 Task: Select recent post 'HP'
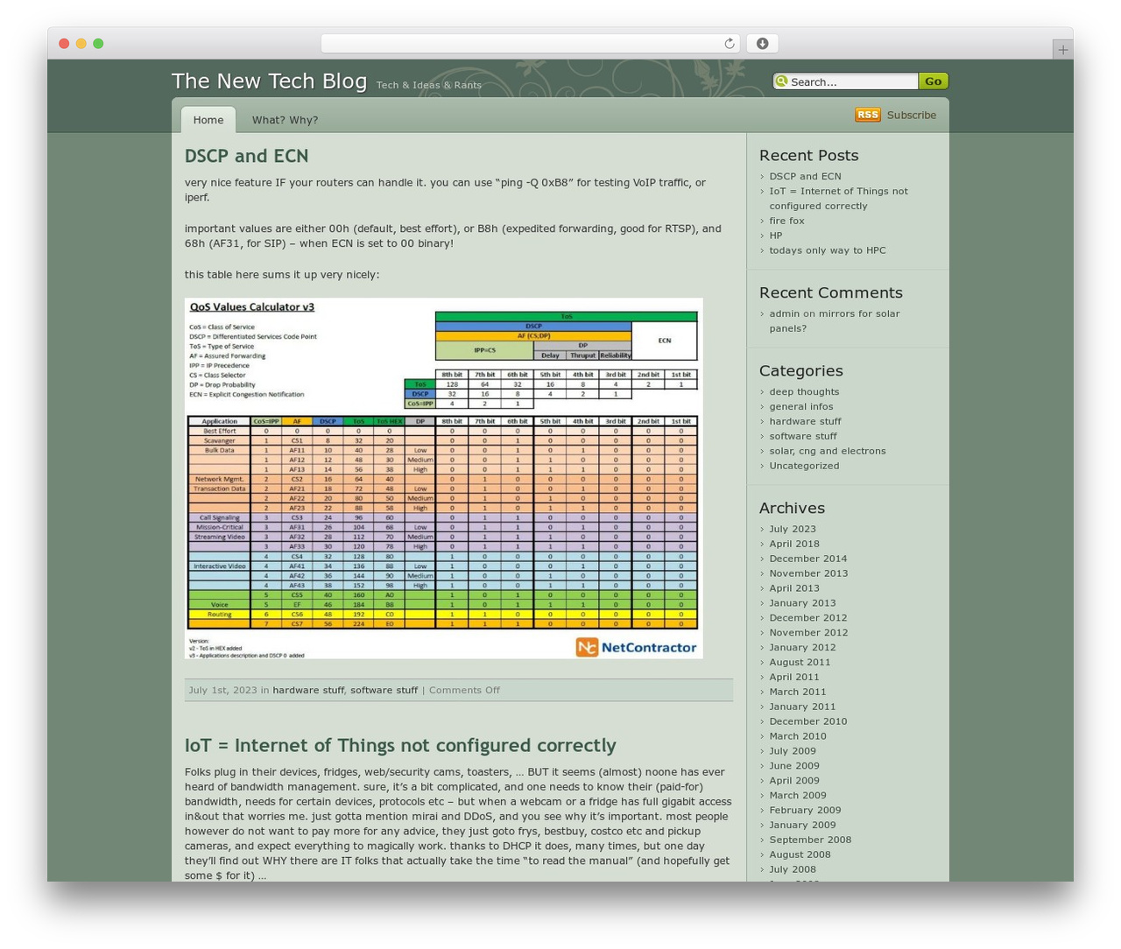[776, 235]
